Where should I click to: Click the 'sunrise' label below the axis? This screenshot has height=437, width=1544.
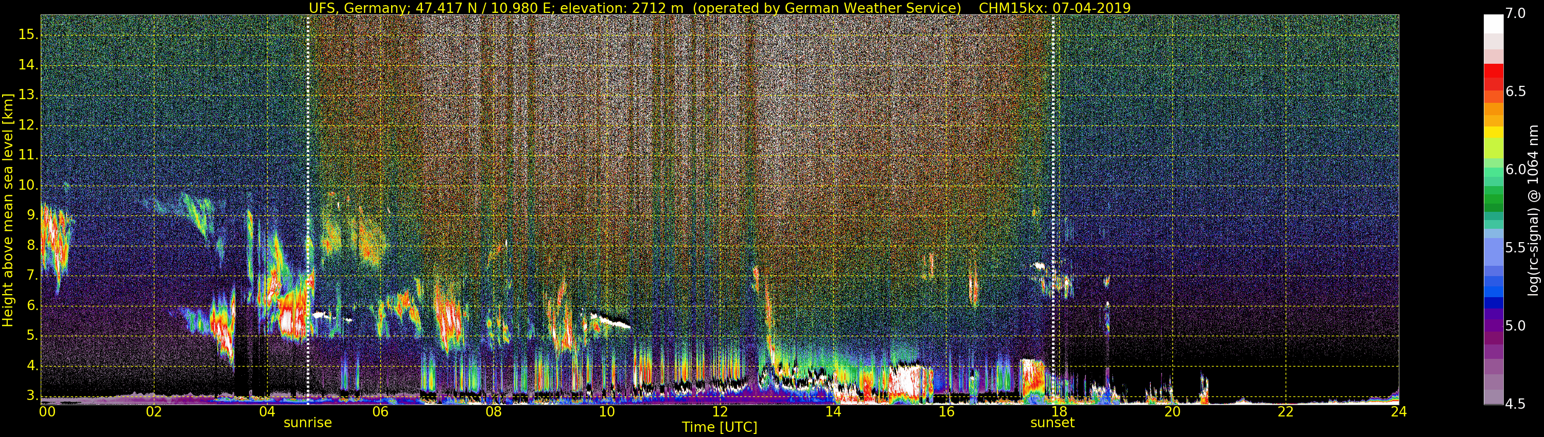(x=307, y=423)
